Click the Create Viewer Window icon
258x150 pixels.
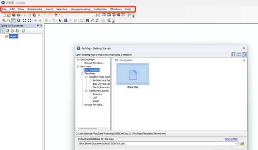point(109,20)
